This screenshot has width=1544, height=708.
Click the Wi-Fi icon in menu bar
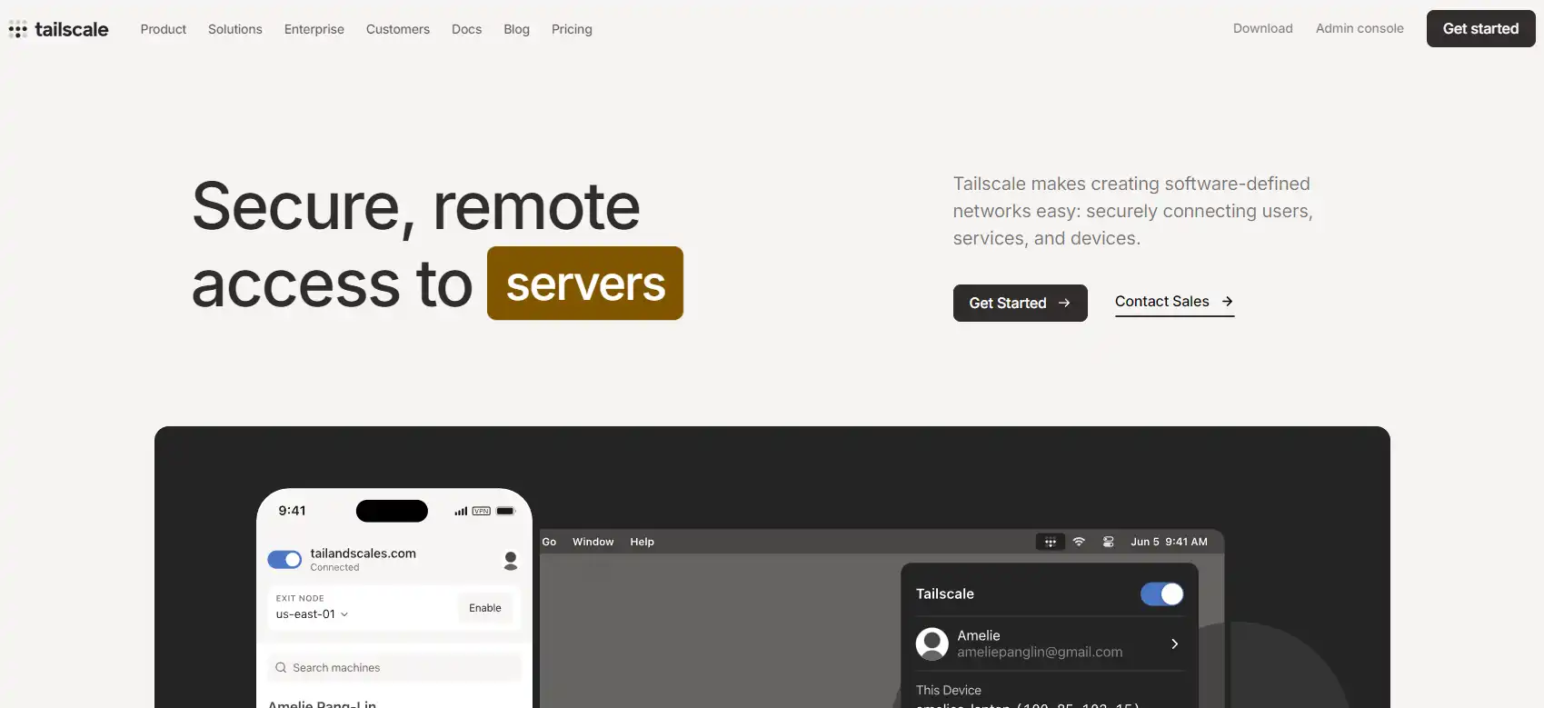pos(1079,542)
